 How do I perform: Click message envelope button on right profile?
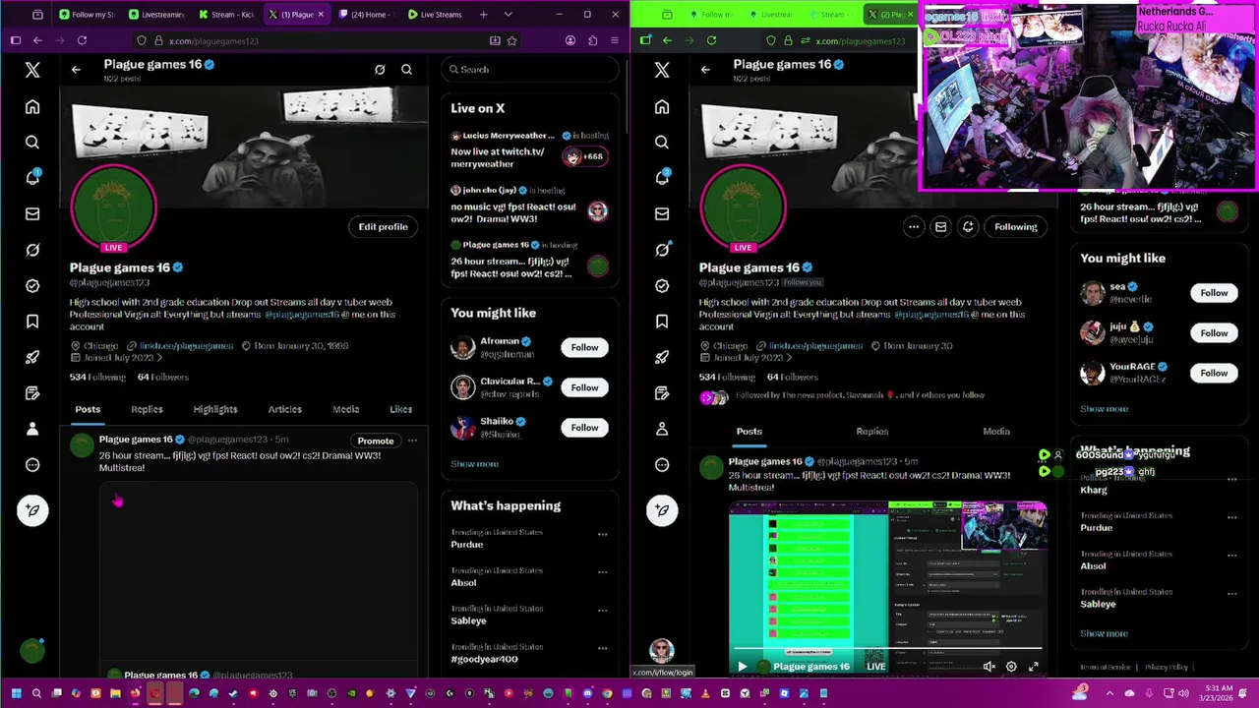[x=940, y=227]
